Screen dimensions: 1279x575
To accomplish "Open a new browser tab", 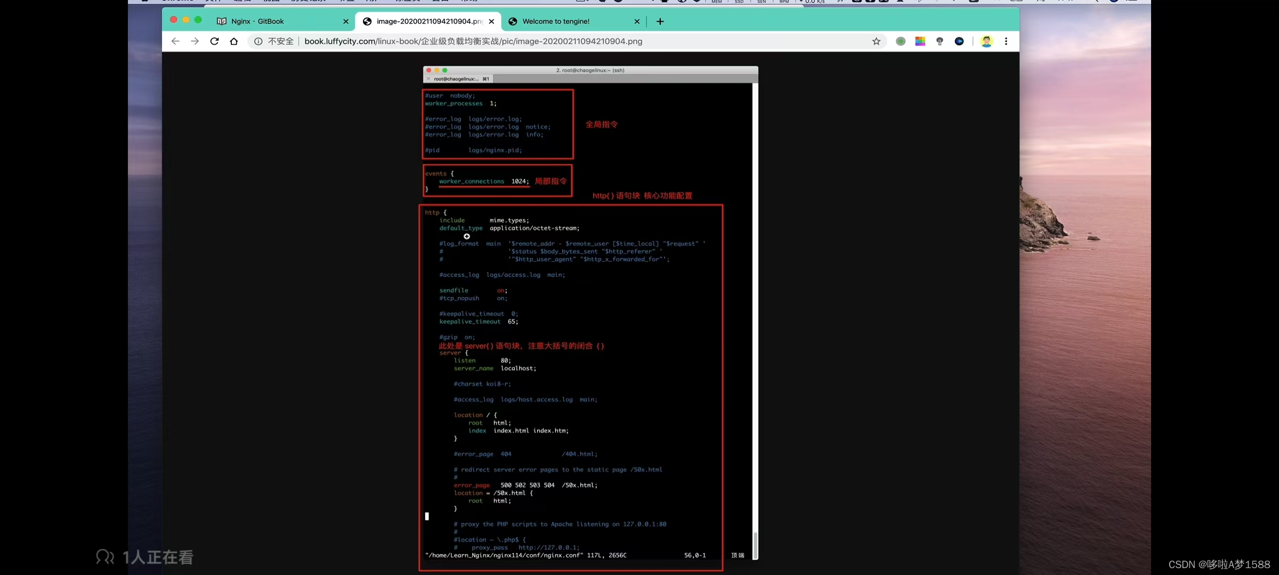I will [x=660, y=21].
